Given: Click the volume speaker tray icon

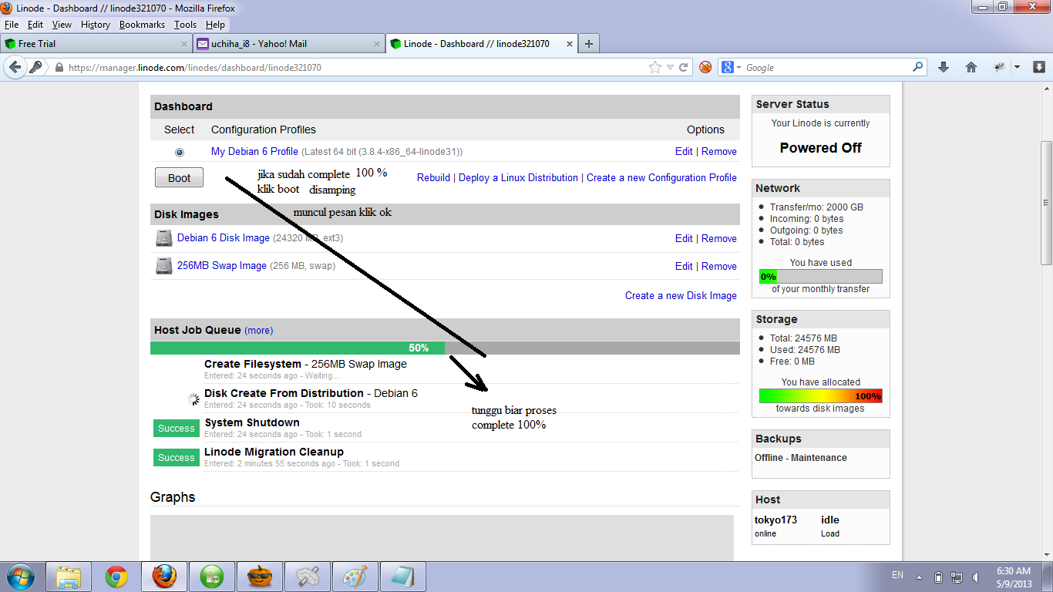Looking at the screenshot, I should tap(976, 577).
